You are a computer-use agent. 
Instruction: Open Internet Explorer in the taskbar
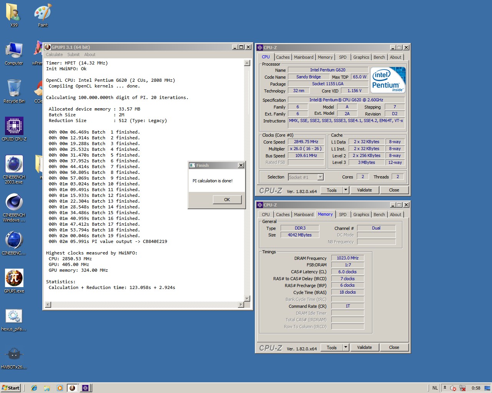point(34,388)
